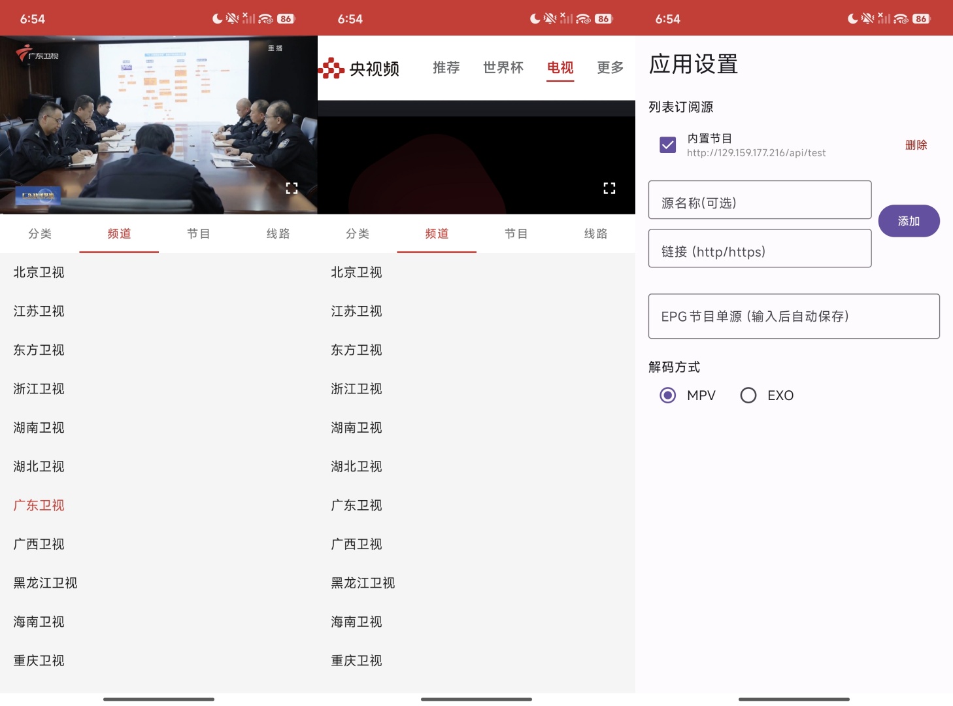This screenshot has height=706, width=953.
Task: Switch to 推荐 in 央视频 header
Action: point(446,67)
